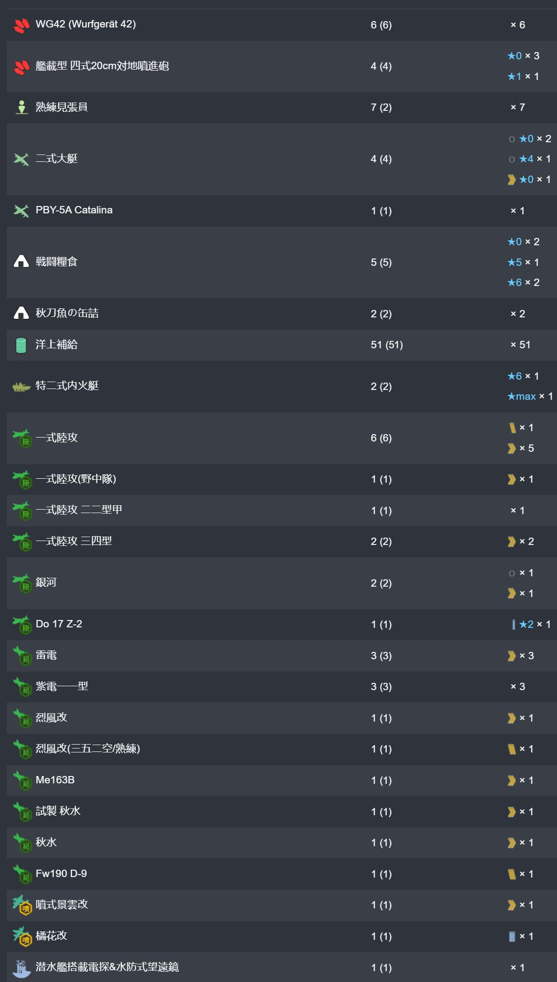Click the 潜水艦搭載電探&水防式望遠鏡 icon
The image size is (557, 982).
tap(21, 968)
